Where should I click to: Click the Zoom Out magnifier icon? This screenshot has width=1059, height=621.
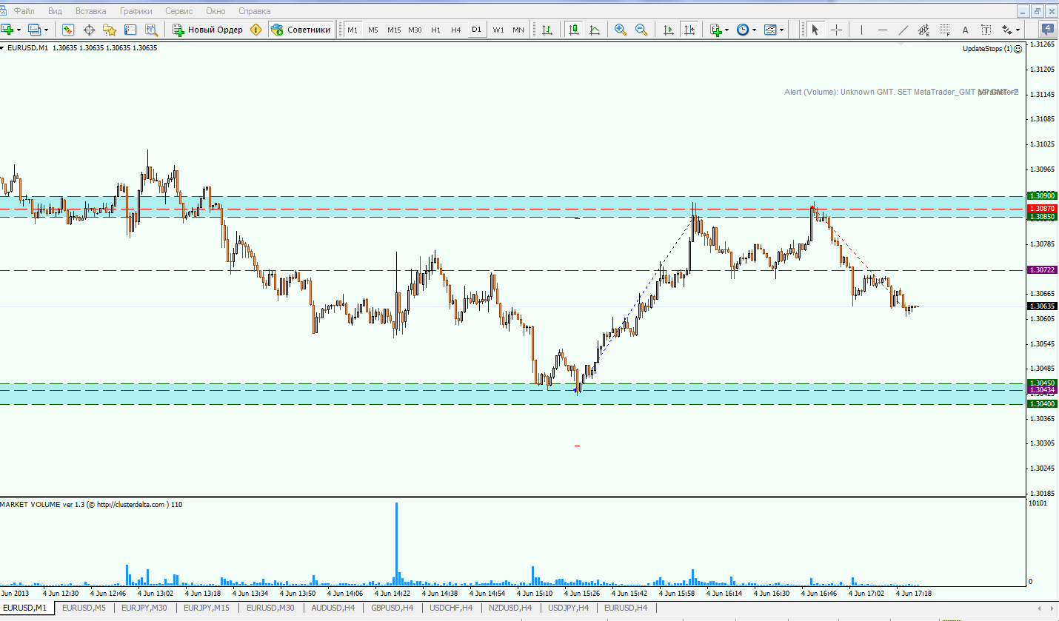(641, 30)
